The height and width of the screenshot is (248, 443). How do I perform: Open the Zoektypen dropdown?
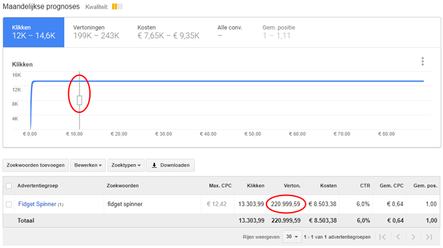pyautogui.click(x=126, y=165)
